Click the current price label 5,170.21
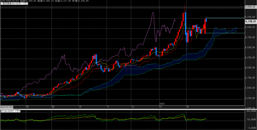Screen dimensions: 257x130 pos(250,22)
